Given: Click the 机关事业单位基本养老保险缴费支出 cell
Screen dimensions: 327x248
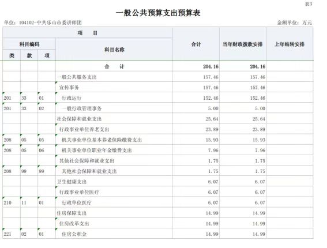Looking at the screenshot, I should 114,140.
